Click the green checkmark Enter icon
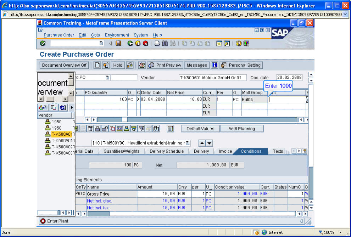The height and width of the screenshot is (237, 351). pyautogui.click(x=43, y=43)
